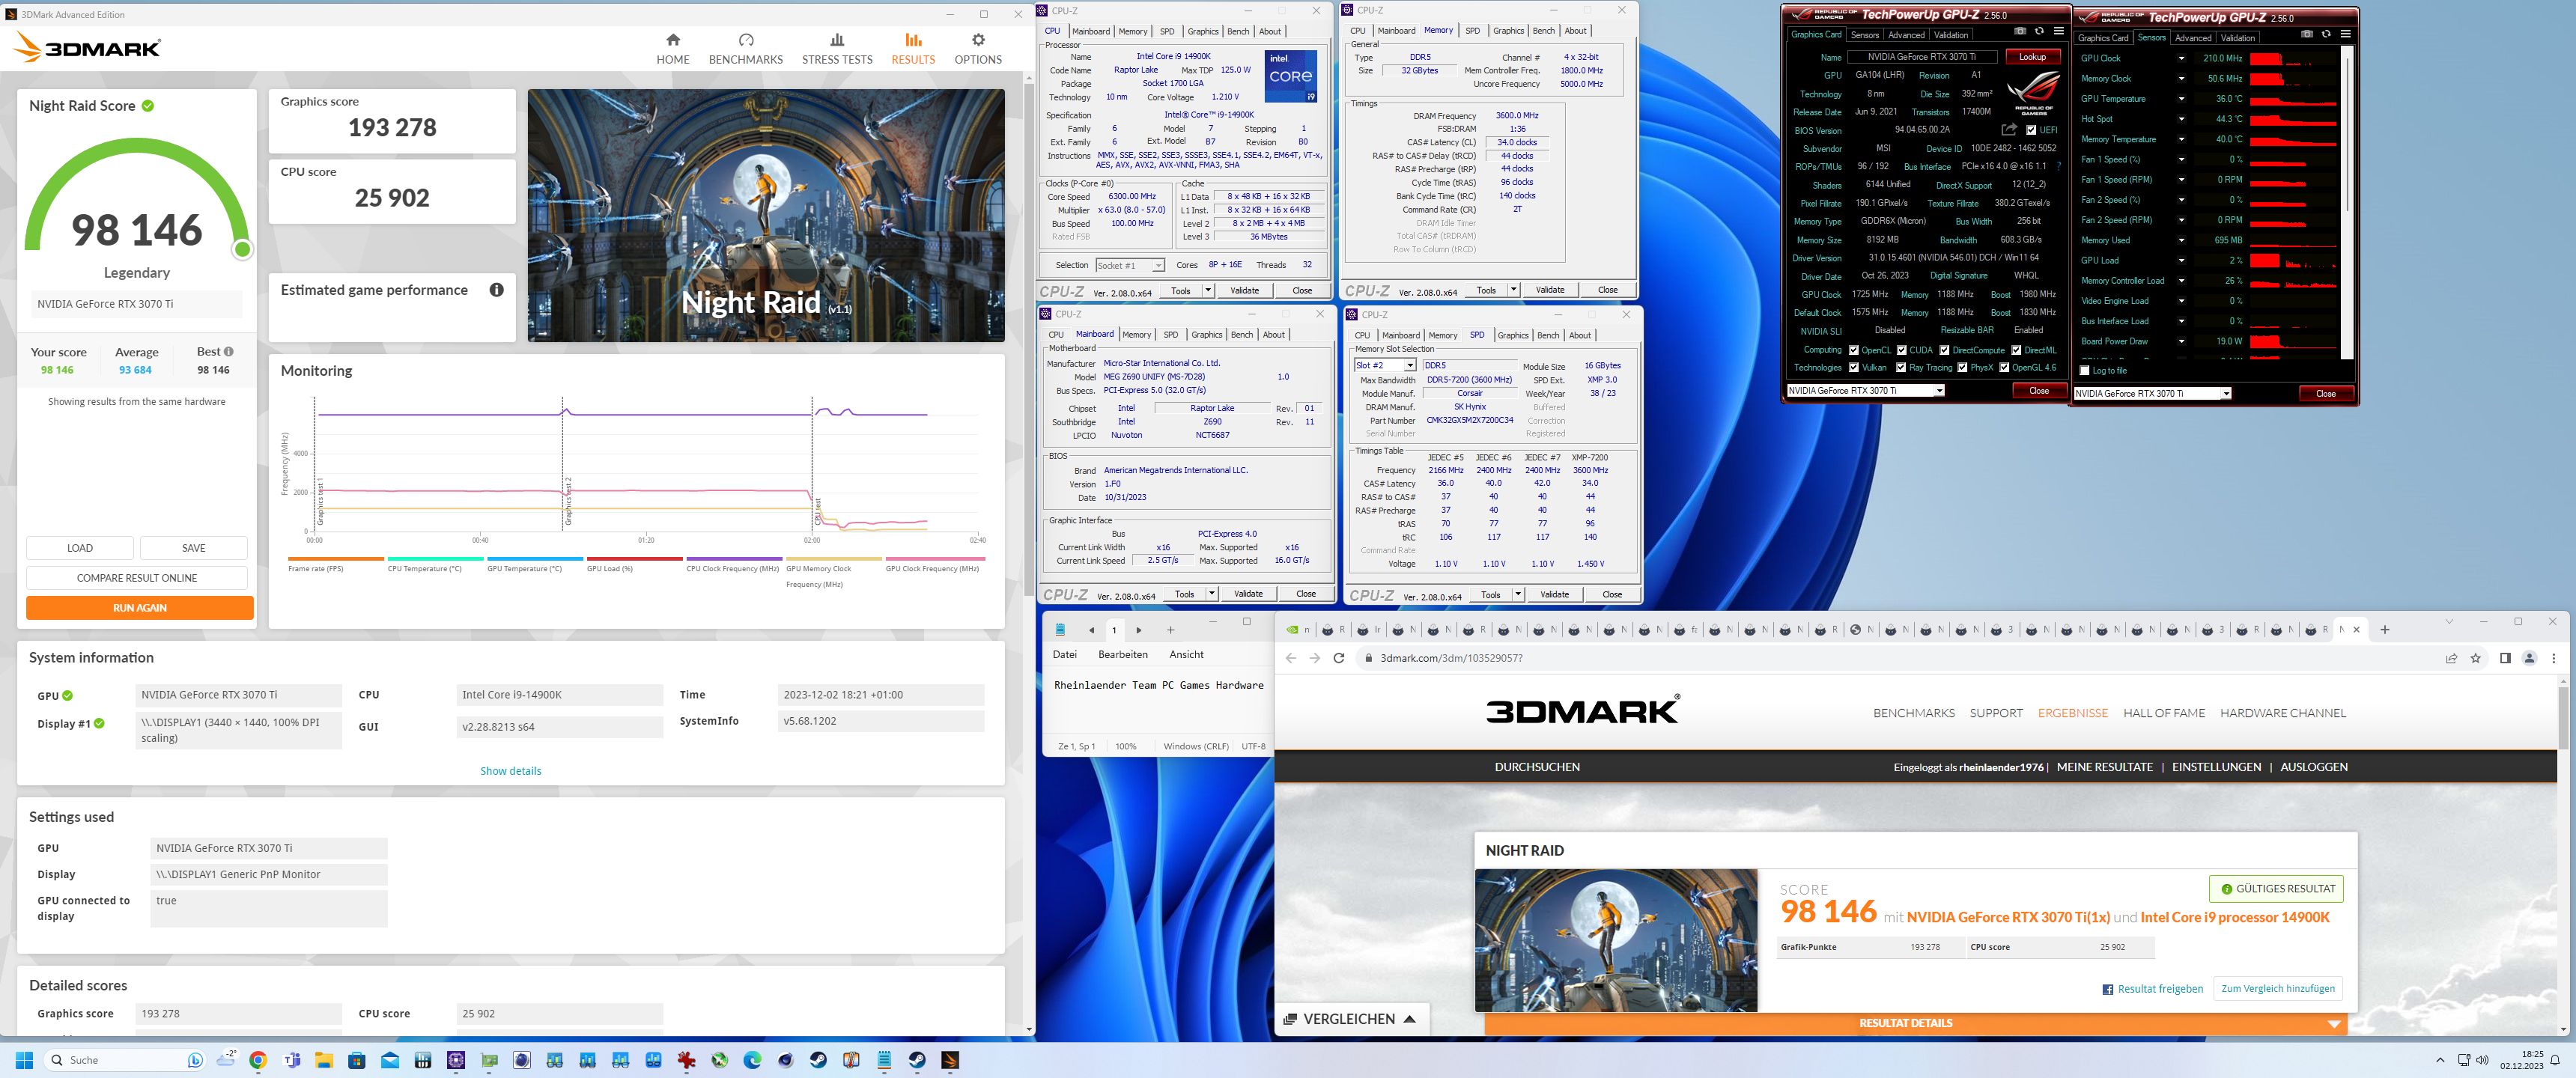Viewport: 2576px width, 1078px height.
Task: Open the Bench tab in the CPU-Z CPU window
Action: click(1238, 31)
